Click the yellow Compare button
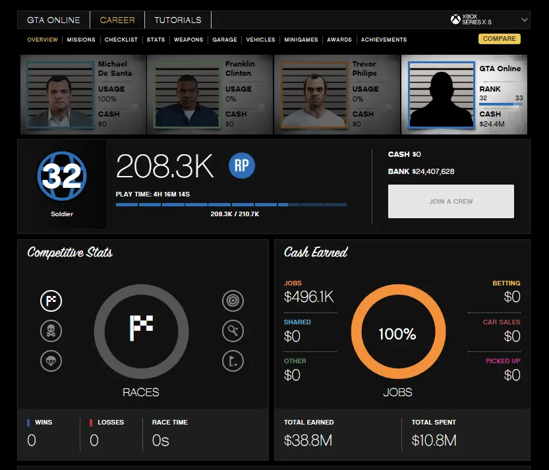The width and height of the screenshot is (549, 470). [500, 38]
